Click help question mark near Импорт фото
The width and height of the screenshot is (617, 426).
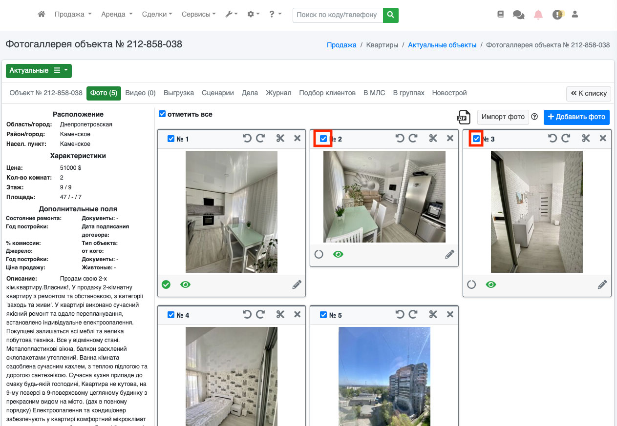(x=534, y=117)
